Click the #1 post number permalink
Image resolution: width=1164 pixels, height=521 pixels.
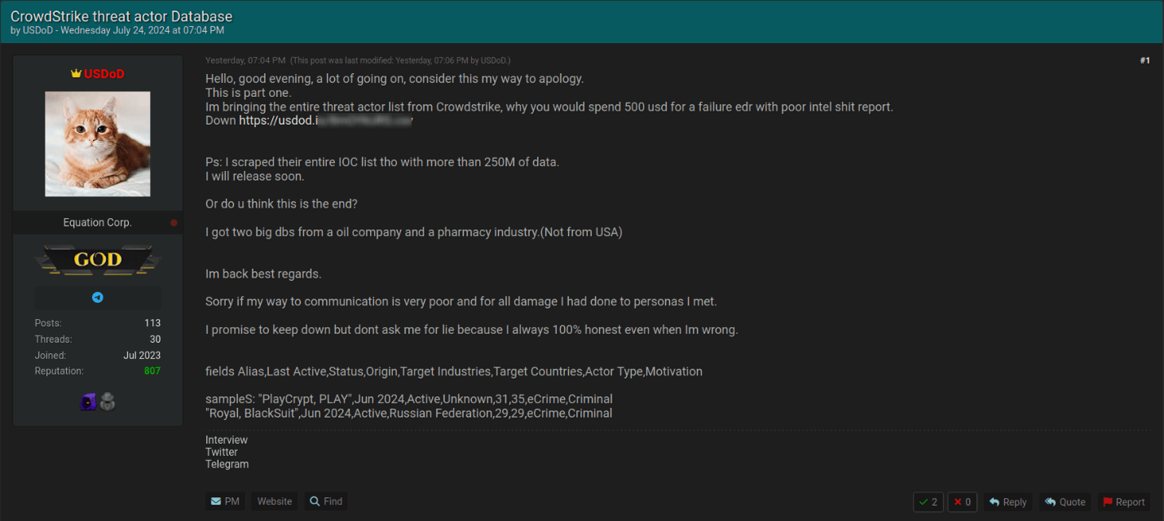pos(1144,61)
